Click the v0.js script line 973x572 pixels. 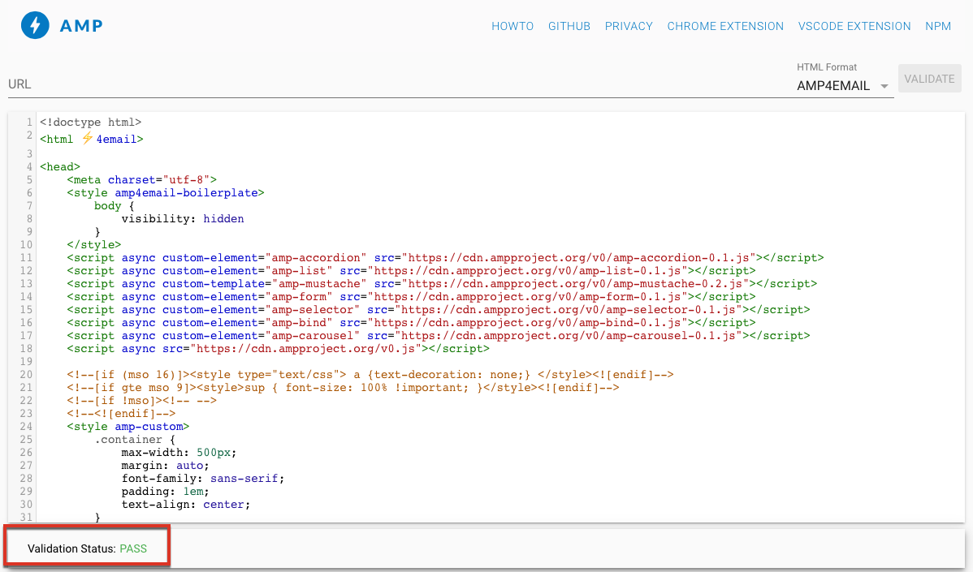pos(278,349)
